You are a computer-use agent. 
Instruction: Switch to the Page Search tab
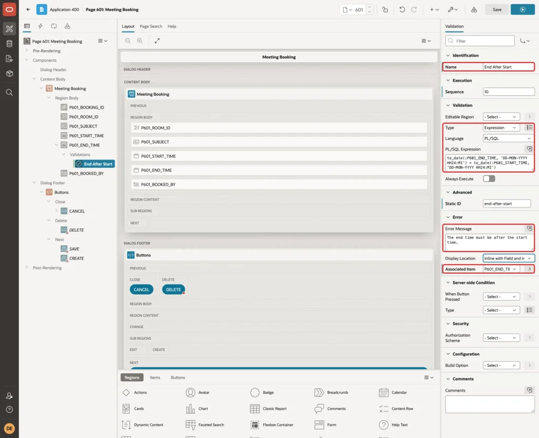151,26
